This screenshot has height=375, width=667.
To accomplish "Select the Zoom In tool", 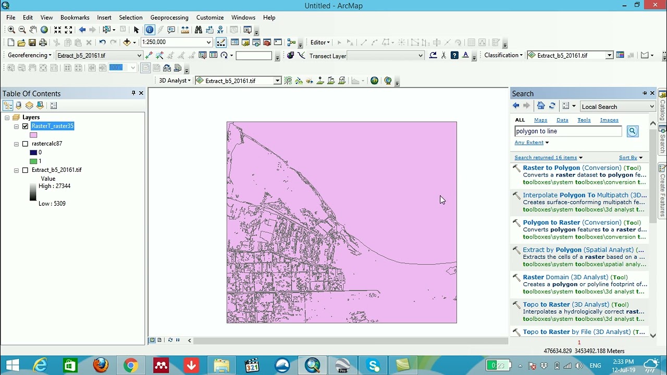I will (x=11, y=30).
